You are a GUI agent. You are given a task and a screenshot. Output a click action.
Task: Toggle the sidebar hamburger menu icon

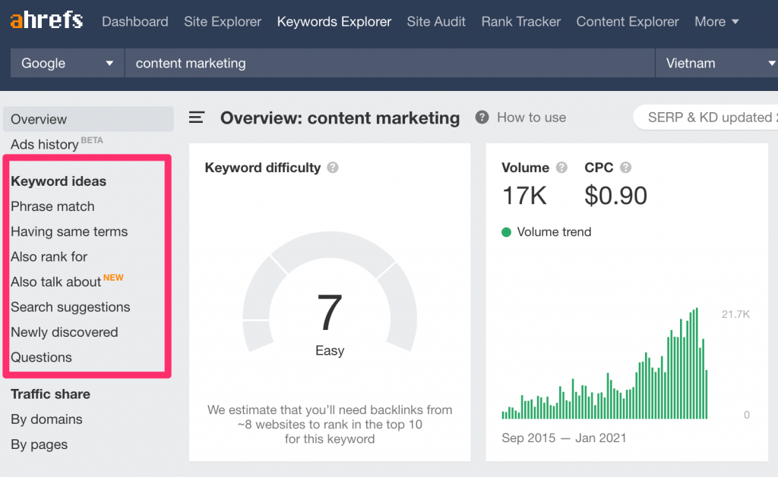pos(197,118)
